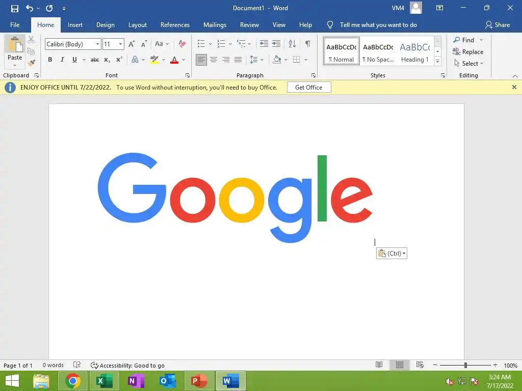Increase indent of the paragraph
The image size is (522, 391).
click(x=276, y=44)
